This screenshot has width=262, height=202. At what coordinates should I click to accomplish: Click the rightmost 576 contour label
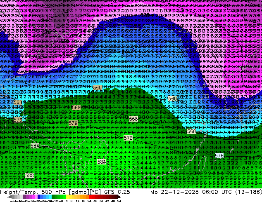click(219, 156)
